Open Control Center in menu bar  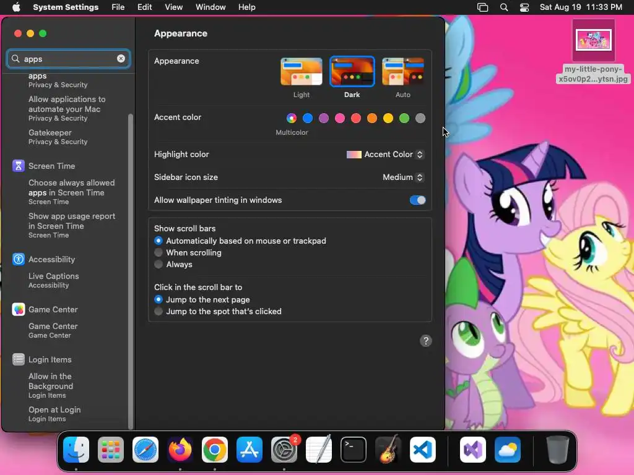point(524,7)
